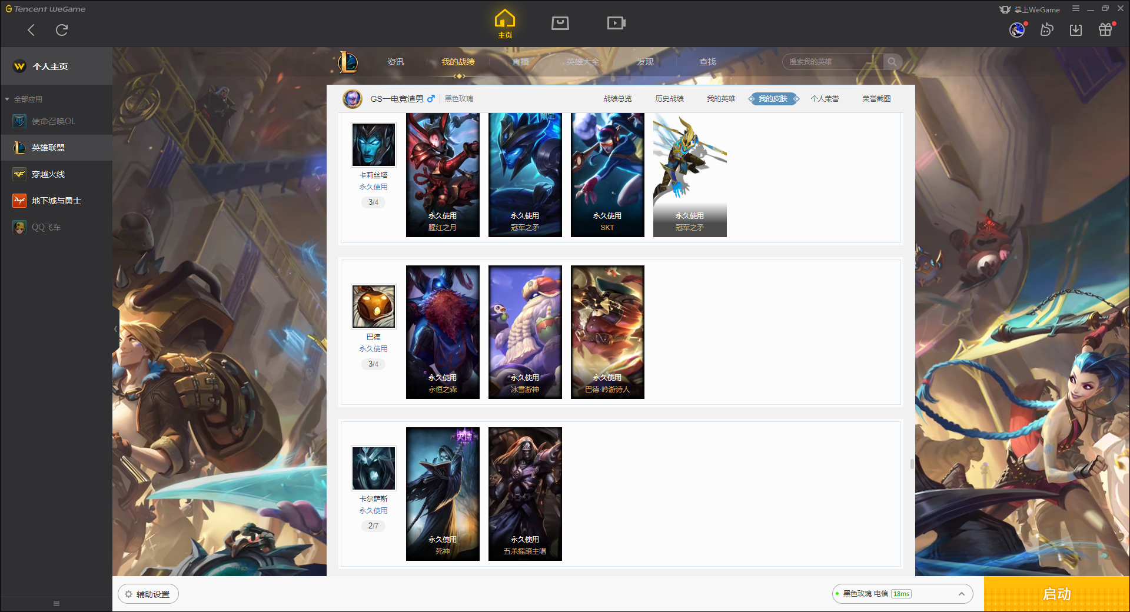
Task: Open the 腥红之月 skin card
Action: click(x=443, y=175)
